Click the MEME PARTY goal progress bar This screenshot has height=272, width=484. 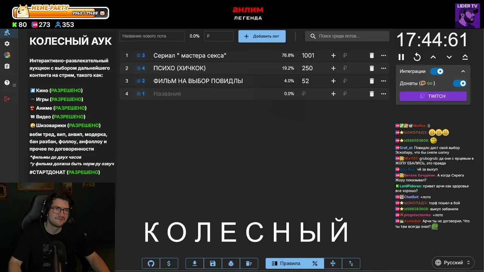click(61, 13)
